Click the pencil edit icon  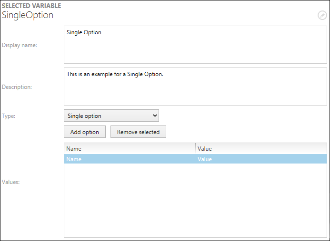[322, 15]
